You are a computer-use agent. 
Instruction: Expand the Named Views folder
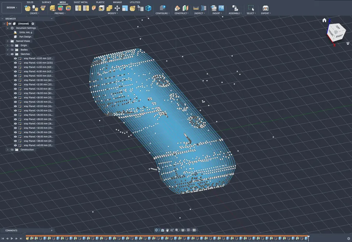8,41
